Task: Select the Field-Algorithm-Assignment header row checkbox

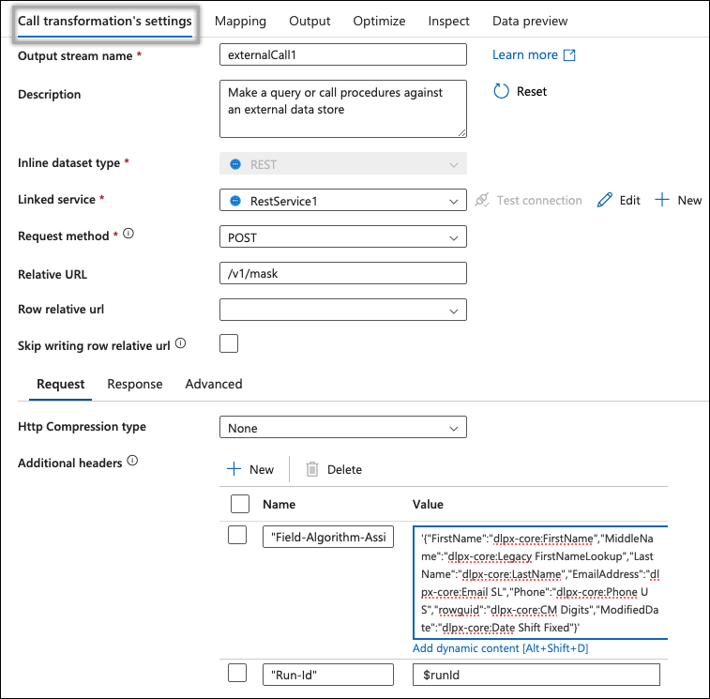Action: pos(238,537)
